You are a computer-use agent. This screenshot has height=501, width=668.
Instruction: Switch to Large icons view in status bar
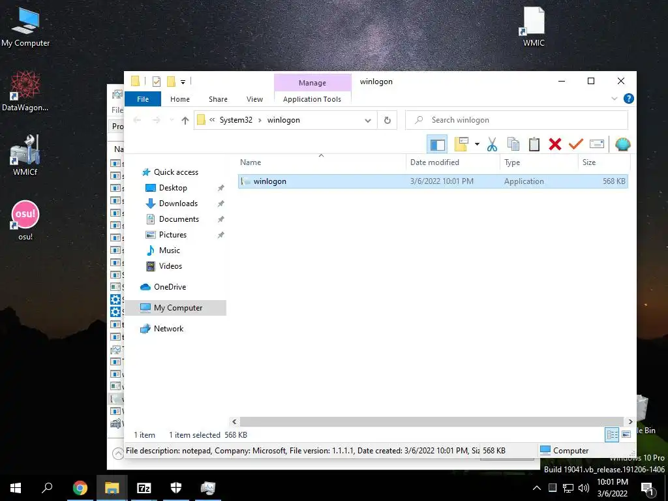coord(626,434)
